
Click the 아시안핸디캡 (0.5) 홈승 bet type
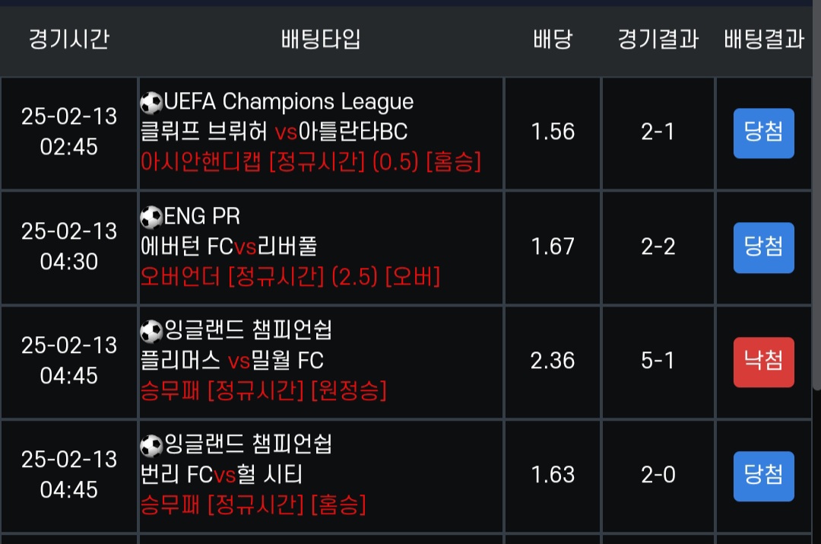(x=311, y=162)
